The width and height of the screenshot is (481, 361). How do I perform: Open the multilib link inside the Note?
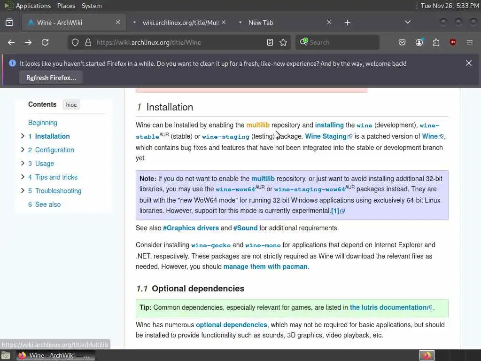pyautogui.click(x=263, y=179)
